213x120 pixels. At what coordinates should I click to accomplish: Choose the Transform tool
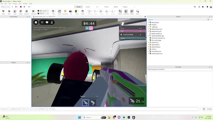[27, 12]
